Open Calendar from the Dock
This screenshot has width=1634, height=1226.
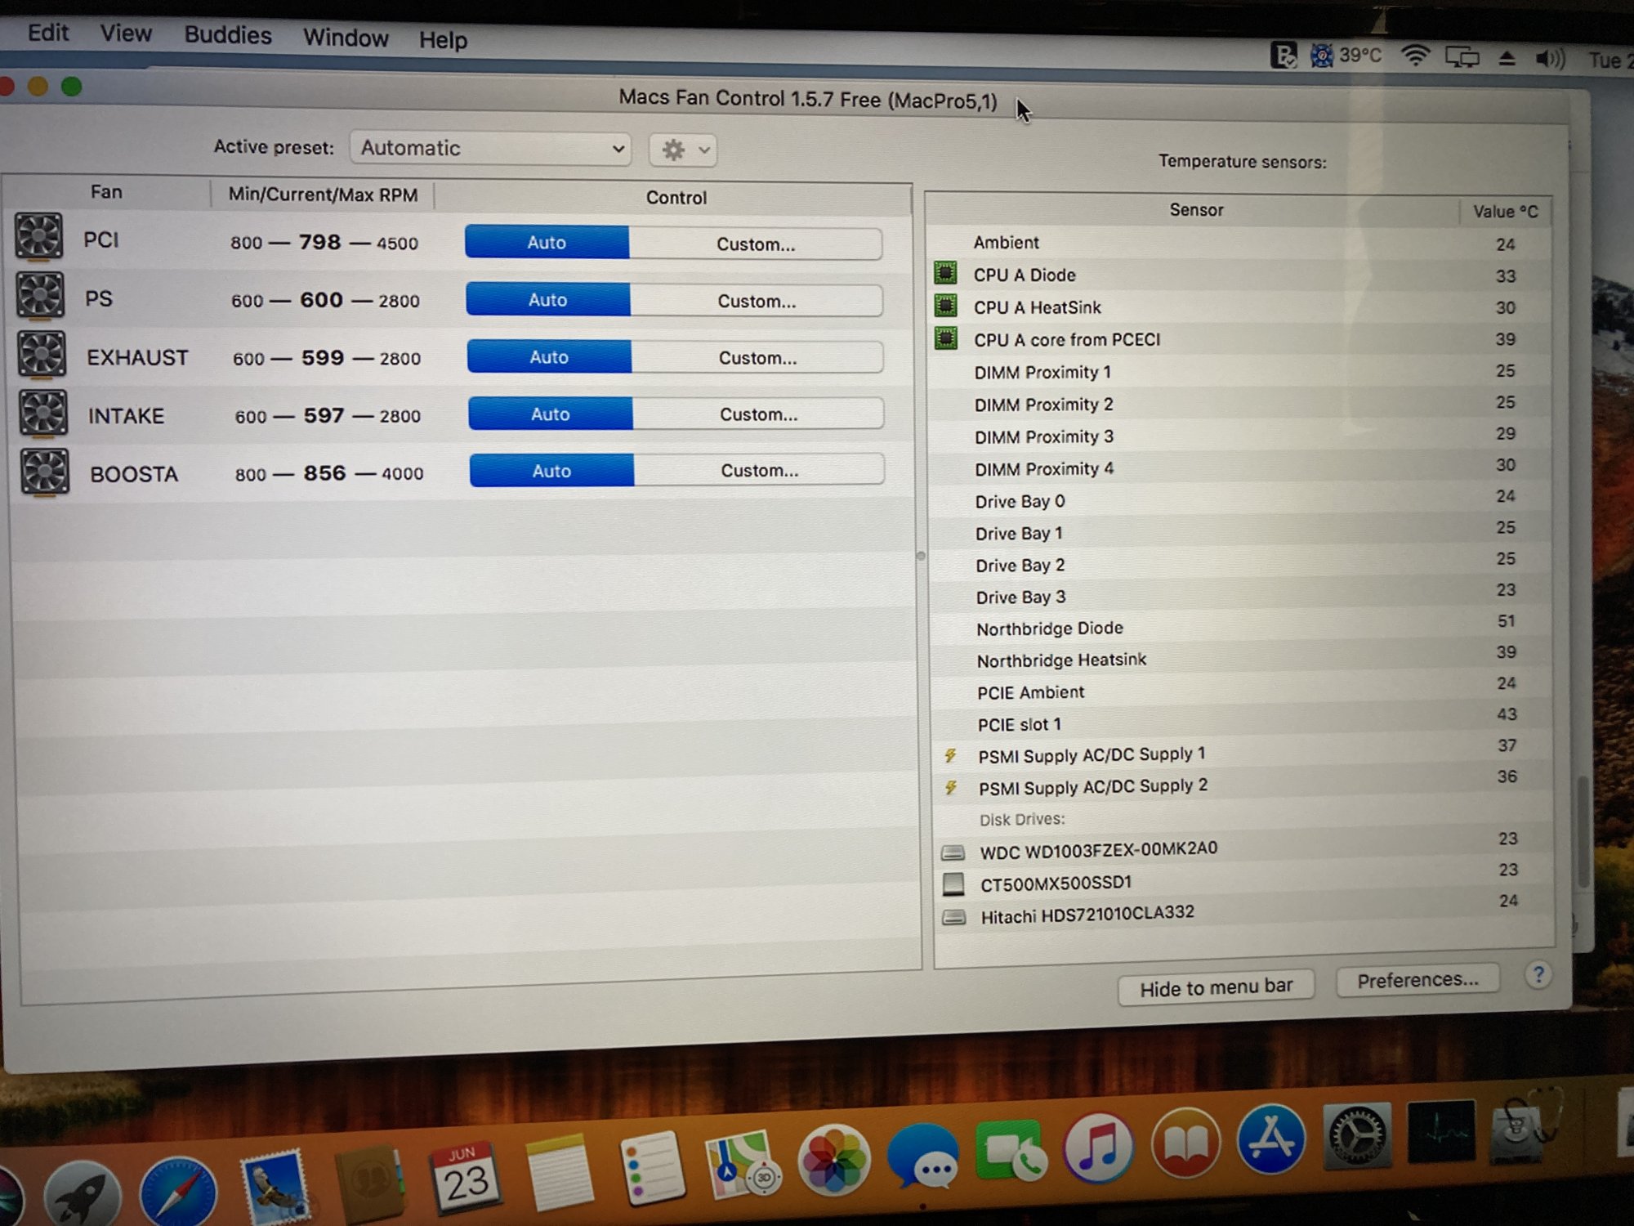466,1177
